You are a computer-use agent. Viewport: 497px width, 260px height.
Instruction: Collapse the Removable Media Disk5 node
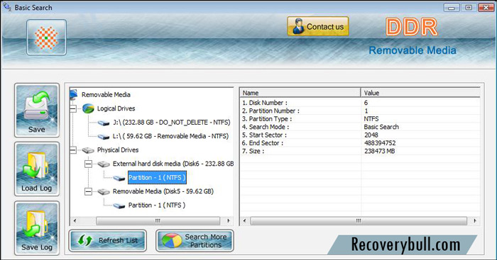[x=89, y=191]
